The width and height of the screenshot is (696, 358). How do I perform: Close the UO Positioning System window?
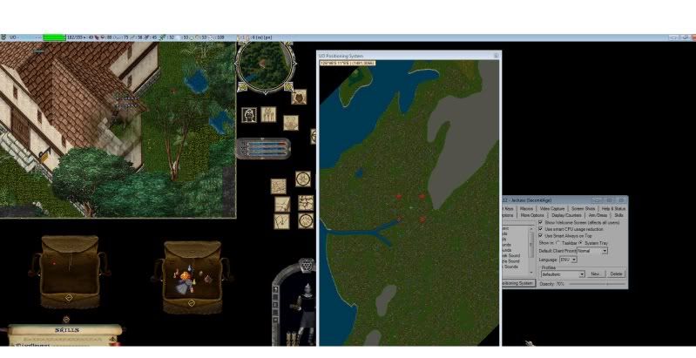pyautogui.click(x=497, y=56)
